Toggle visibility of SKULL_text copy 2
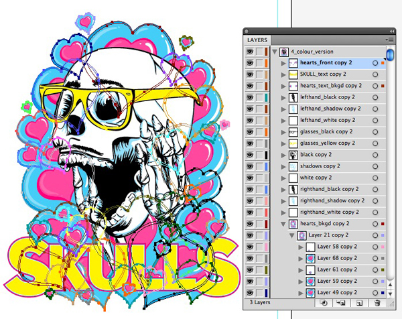Image resolution: width=402 pixels, height=319 pixels. tap(250, 74)
